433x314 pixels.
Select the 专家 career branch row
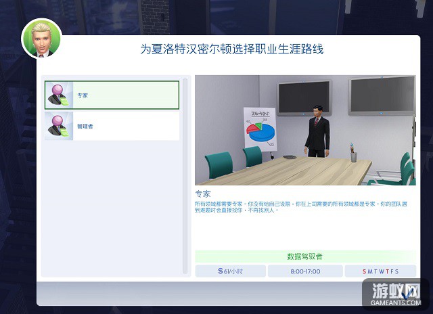(112, 95)
